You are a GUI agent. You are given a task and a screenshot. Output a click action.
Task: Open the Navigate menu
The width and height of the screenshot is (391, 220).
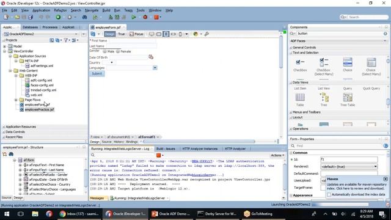tap(92, 10)
